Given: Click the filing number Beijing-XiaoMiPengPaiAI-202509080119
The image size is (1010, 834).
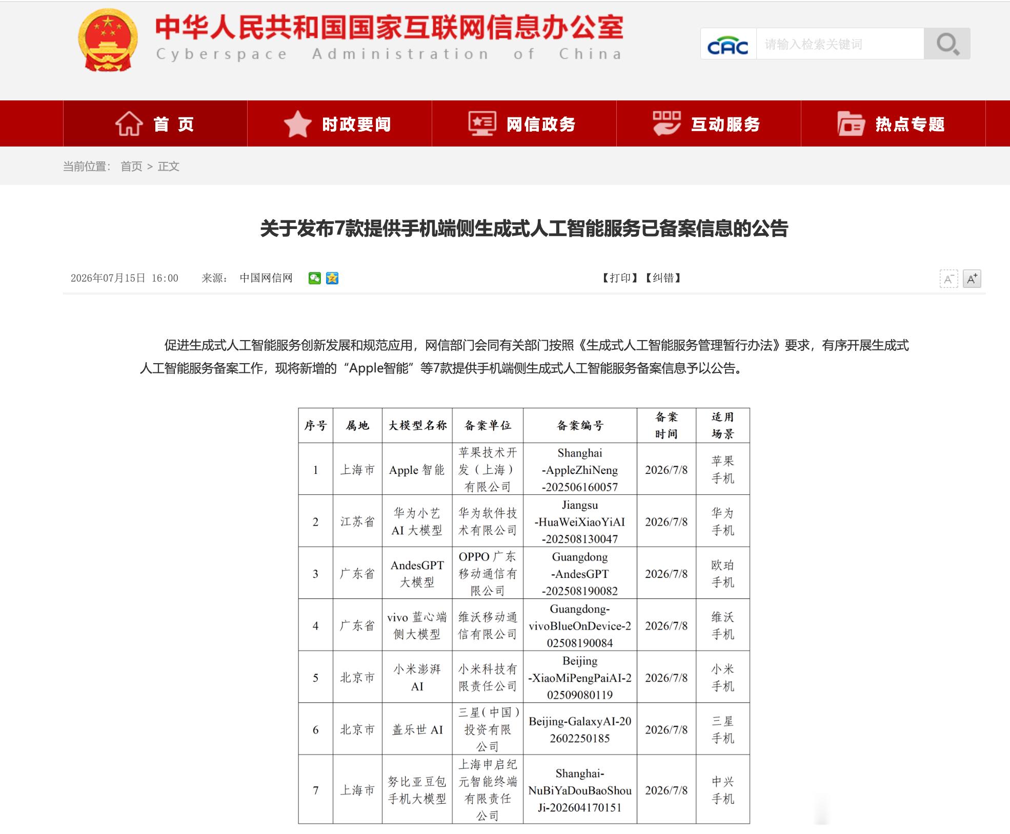Looking at the screenshot, I should [580, 678].
